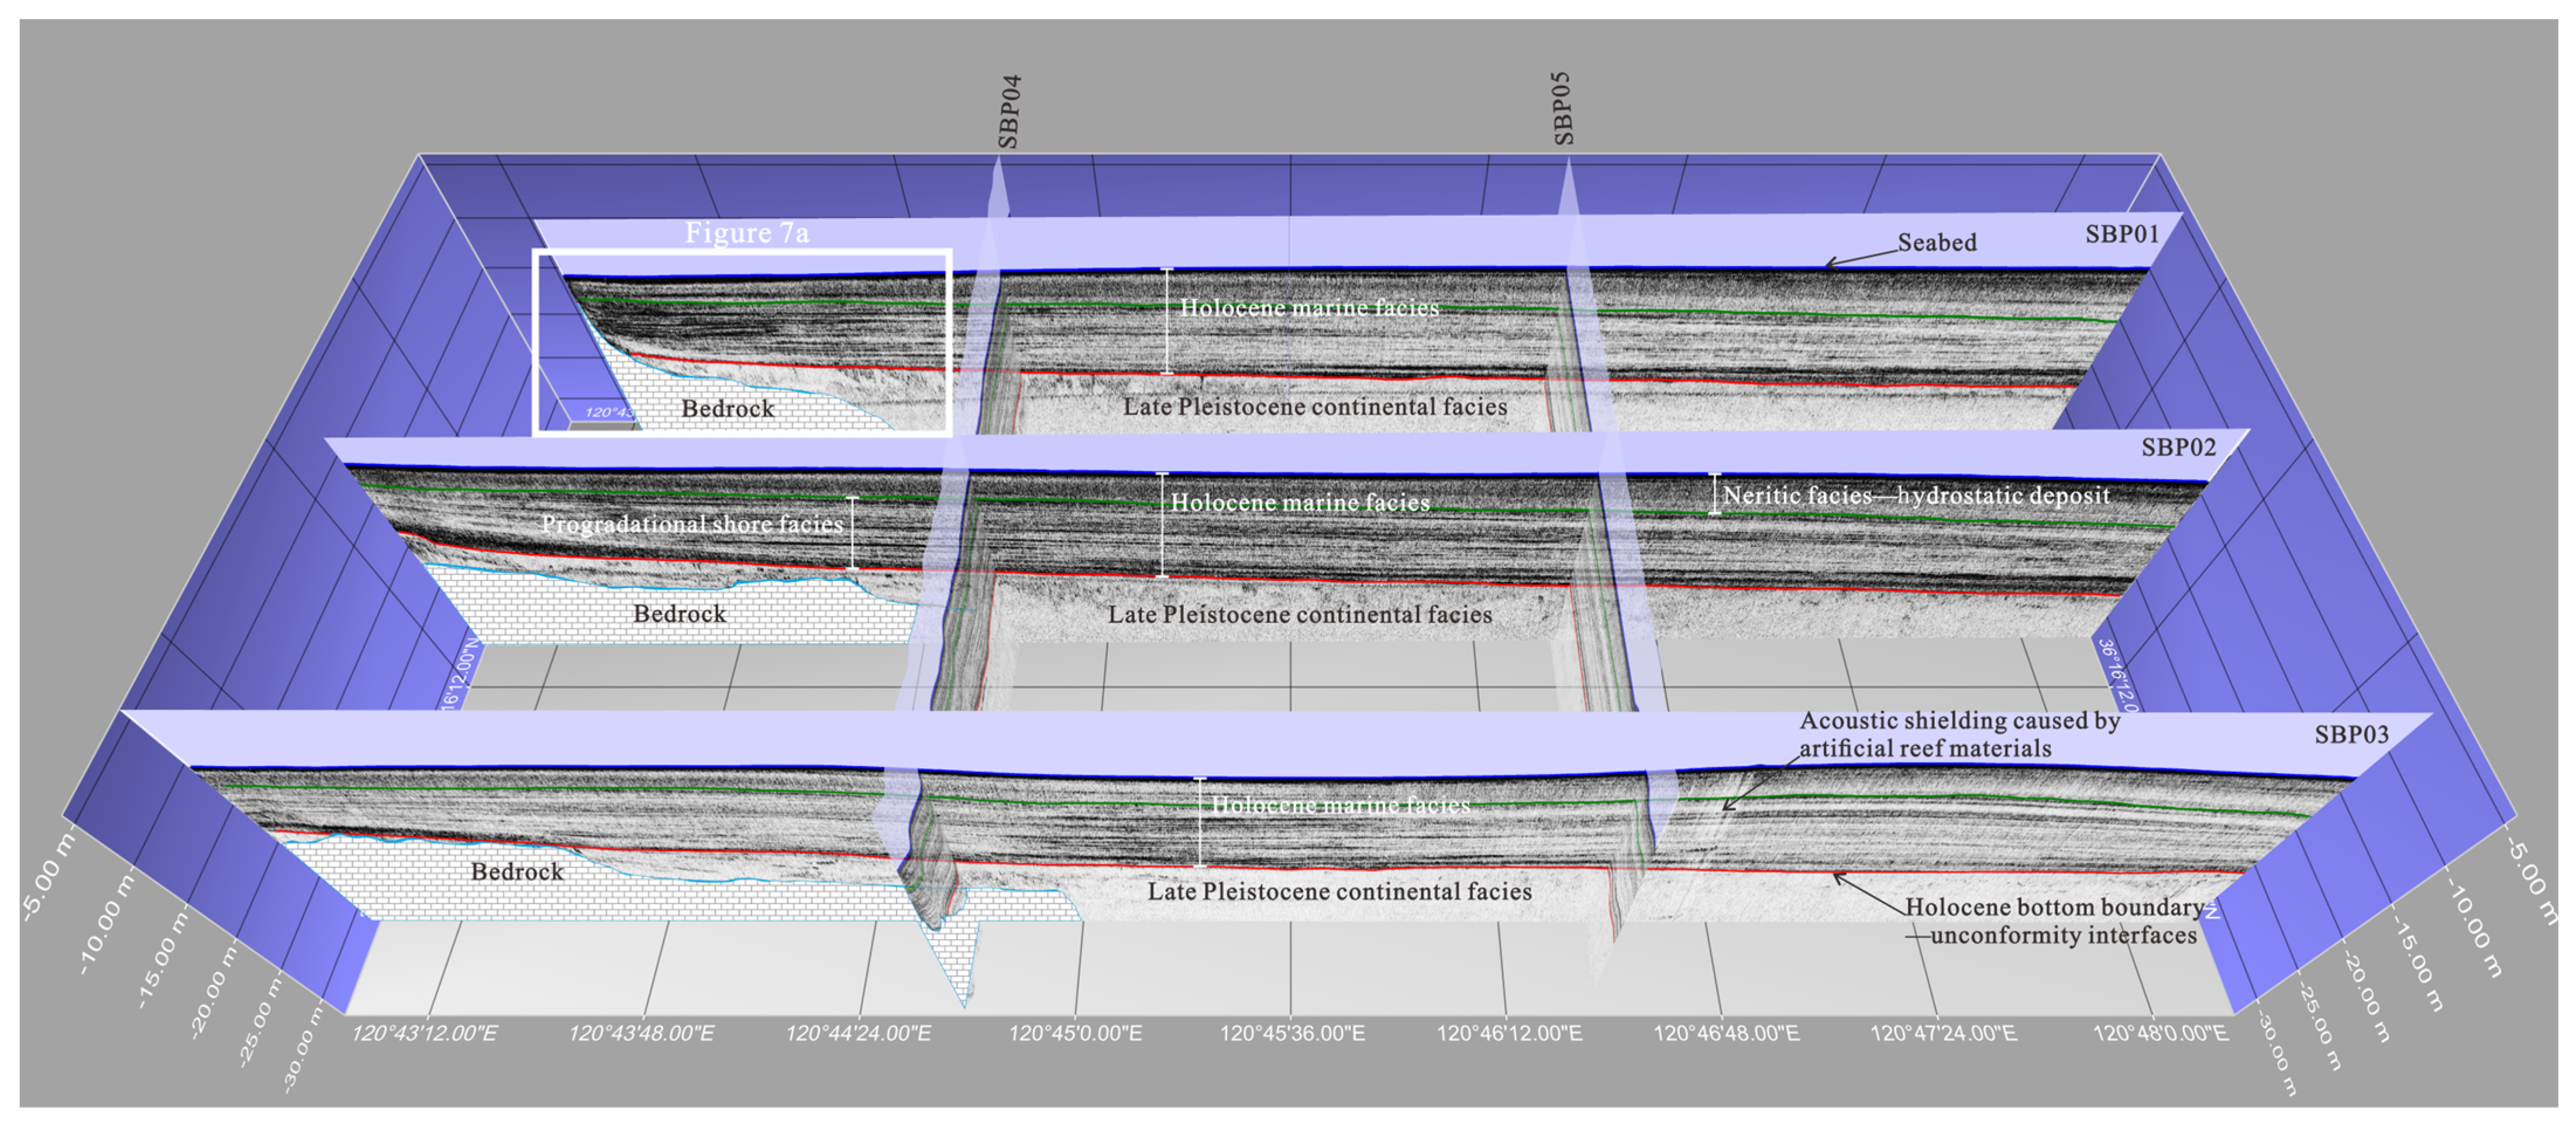2576x1131 pixels.
Task: Click the SBP05 cross-line label
Action: [x=1563, y=109]
